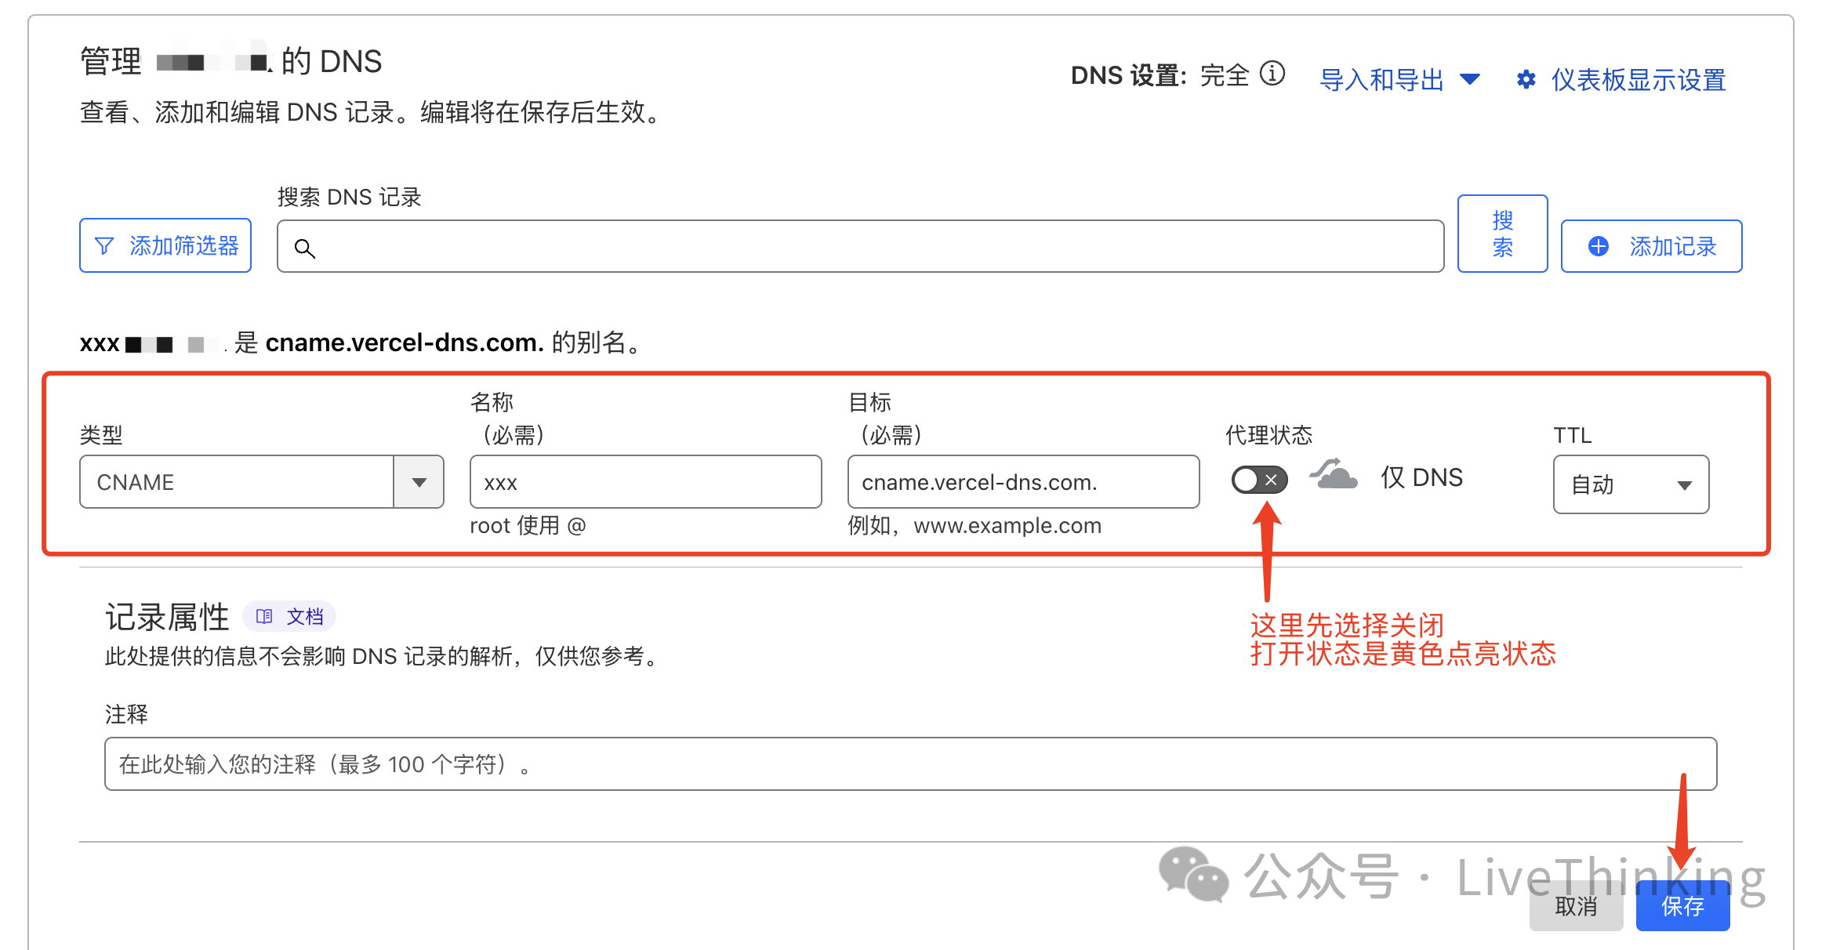The height and width of the screenshot is (950, 1822).
Task: Click the 搜索 button
Action: [1502, 234]
